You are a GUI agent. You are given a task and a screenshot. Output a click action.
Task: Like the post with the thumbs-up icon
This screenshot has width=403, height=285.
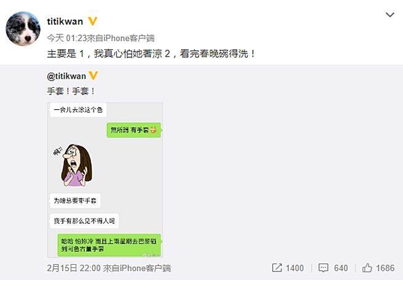pos(367,268)
